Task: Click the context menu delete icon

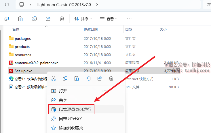Action: pos(111,78)
